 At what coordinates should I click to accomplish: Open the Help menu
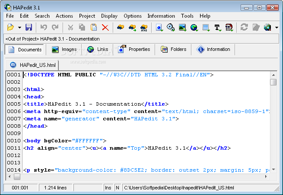coord(205,16)
